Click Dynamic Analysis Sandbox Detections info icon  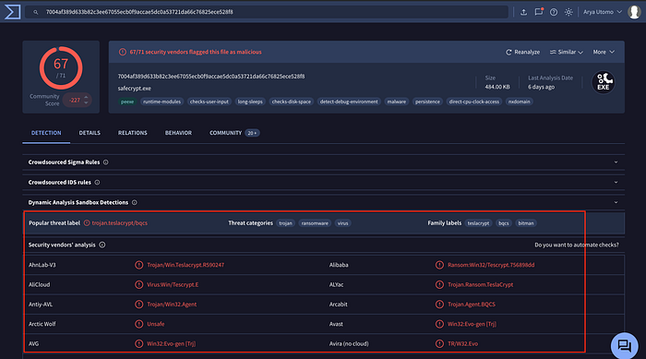[x=135, y=202]
